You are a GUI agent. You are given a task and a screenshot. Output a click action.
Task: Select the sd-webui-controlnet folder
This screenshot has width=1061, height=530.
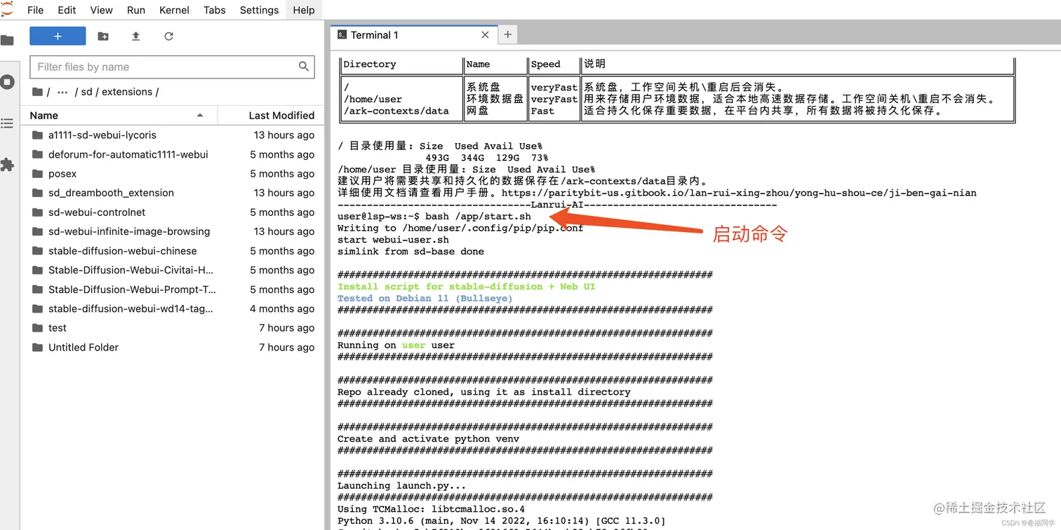coord(97,212)
